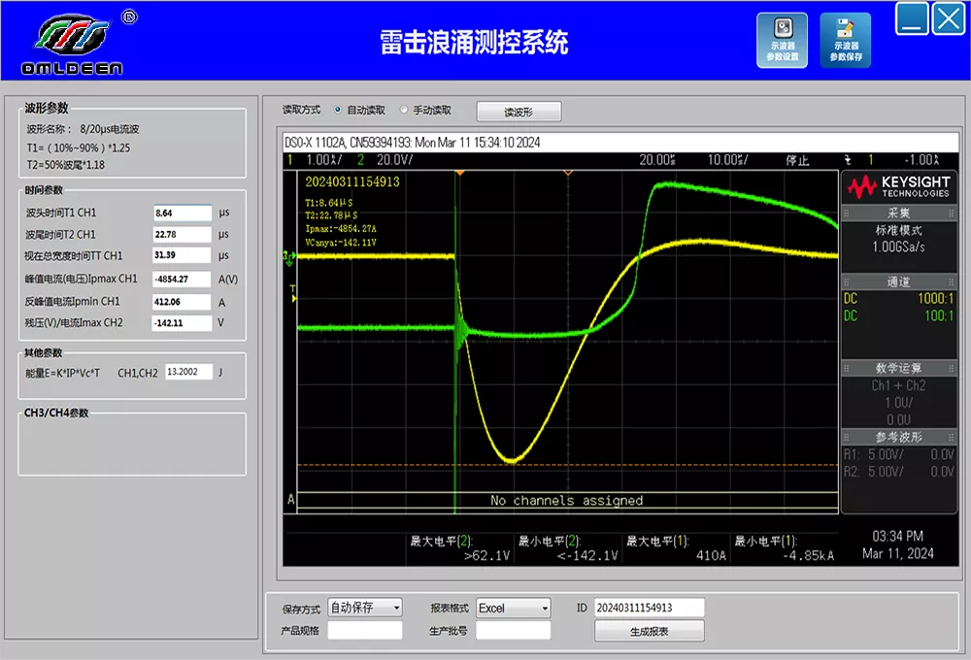971x660 pixels.
Task: Click the orange trigger marker atop waveform
Action: tap(460, 173)
